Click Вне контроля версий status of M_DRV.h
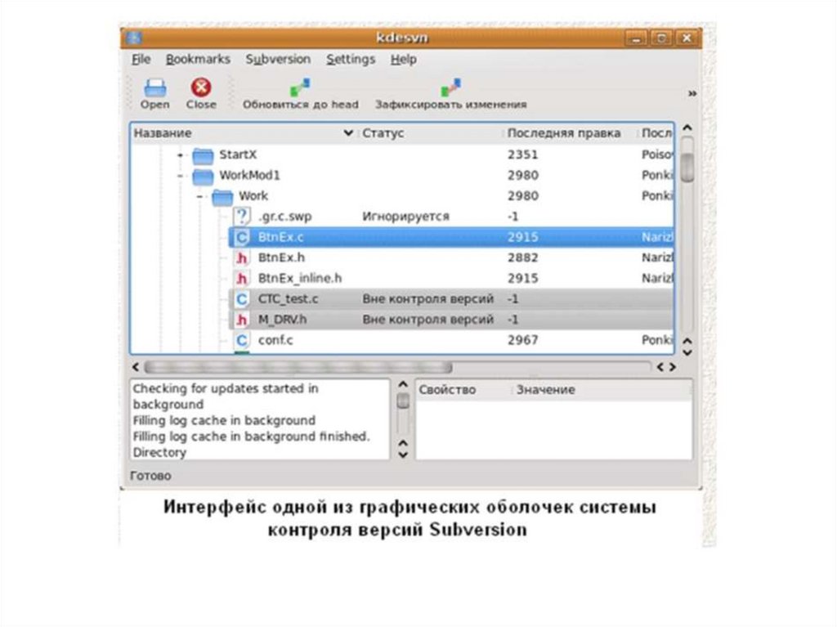This screenshot has width=837, height=627. (428, 320)
